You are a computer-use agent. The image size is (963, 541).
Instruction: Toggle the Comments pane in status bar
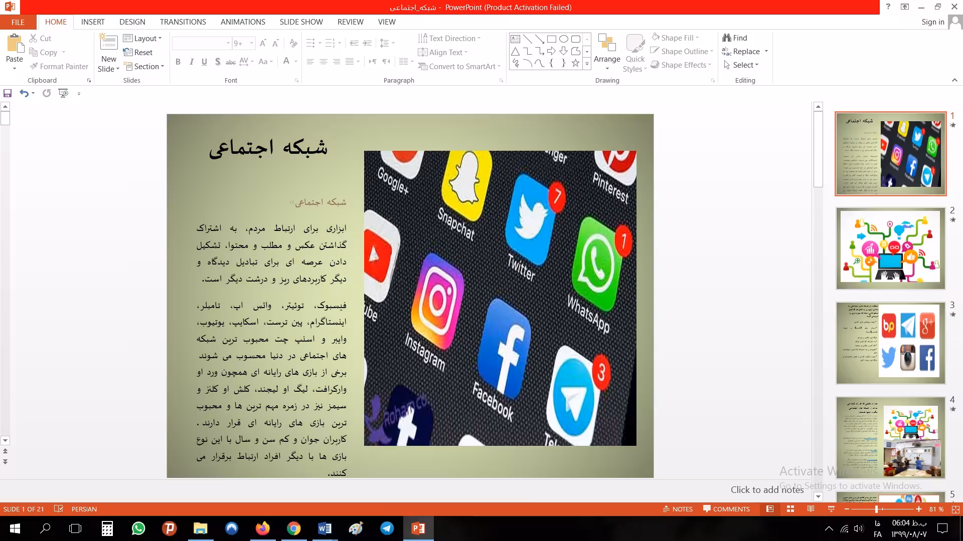click(x=726, y=509)
